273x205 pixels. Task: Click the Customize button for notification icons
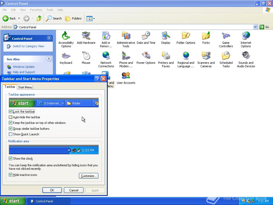[x=89, y=176]
